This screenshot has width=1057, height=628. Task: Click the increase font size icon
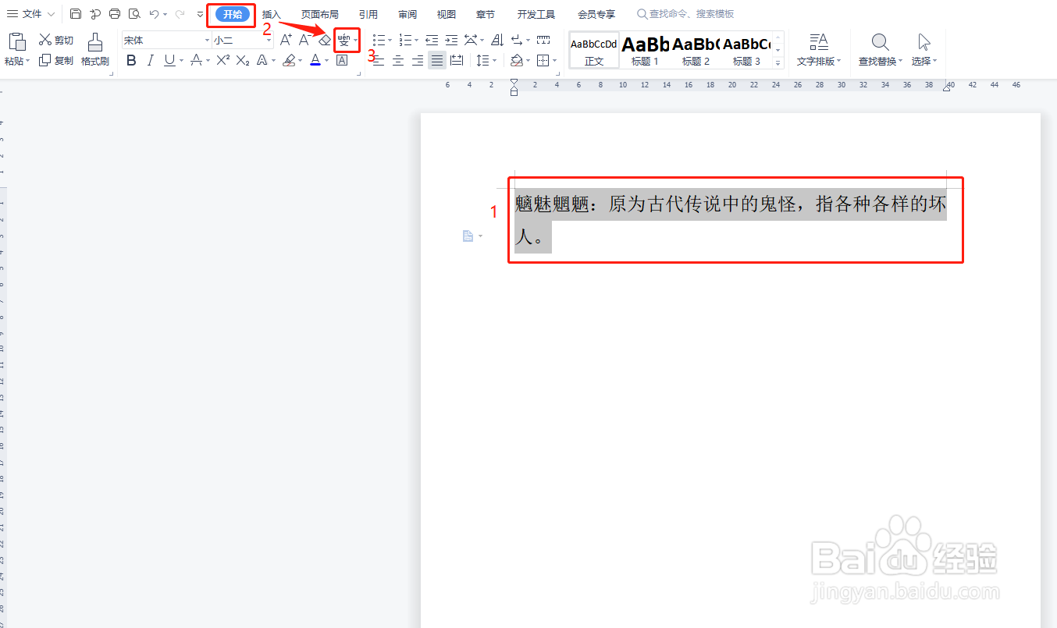coord(284,40)
